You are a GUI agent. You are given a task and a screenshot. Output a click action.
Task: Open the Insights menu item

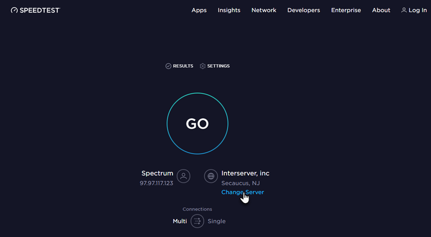click(229, 10)
